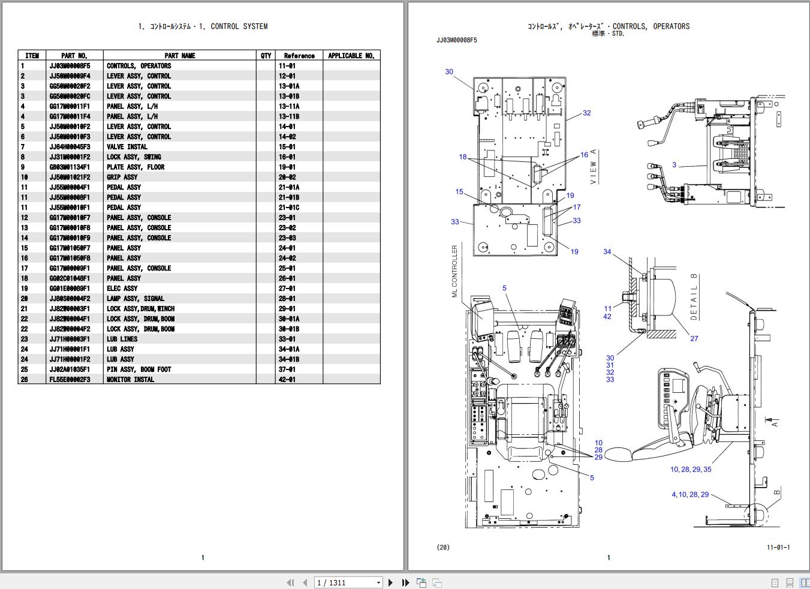Click the DETAIL B label in the diagram

coord(694,297)
